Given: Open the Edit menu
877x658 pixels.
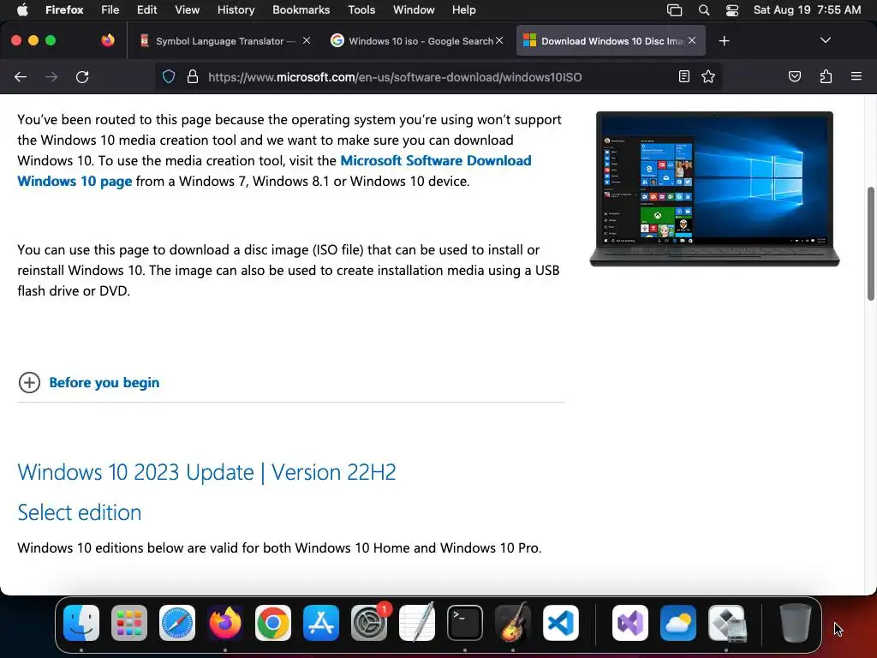Looking at the screenshot, I should 147,10.
